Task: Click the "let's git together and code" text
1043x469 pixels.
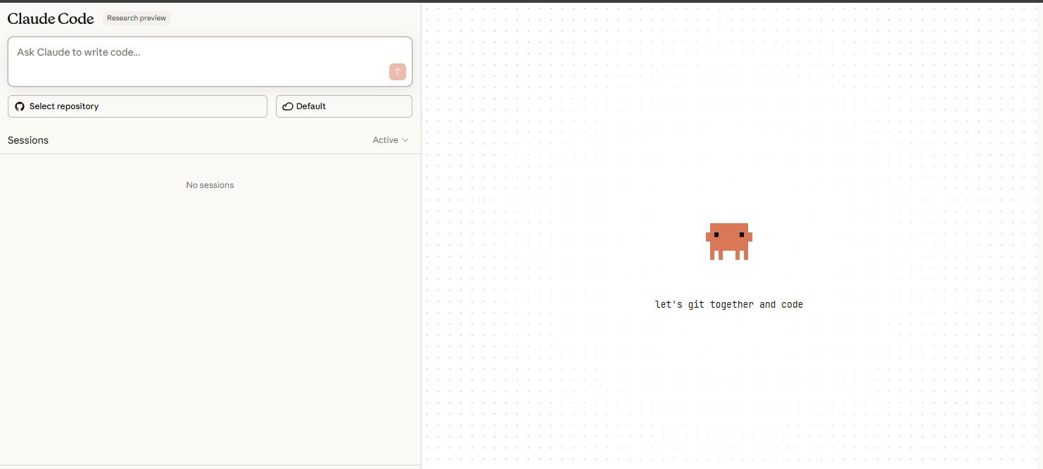Action: [729, 304]
